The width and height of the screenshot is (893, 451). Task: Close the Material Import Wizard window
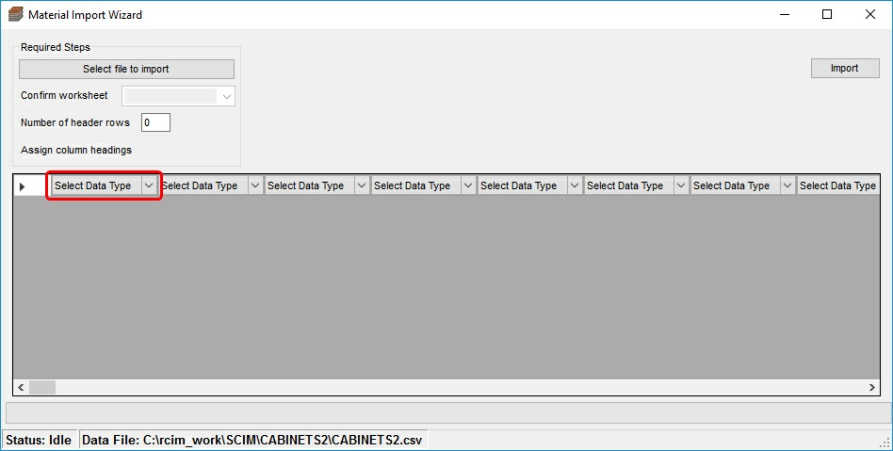pyautogui.click(x=870, y=14)
